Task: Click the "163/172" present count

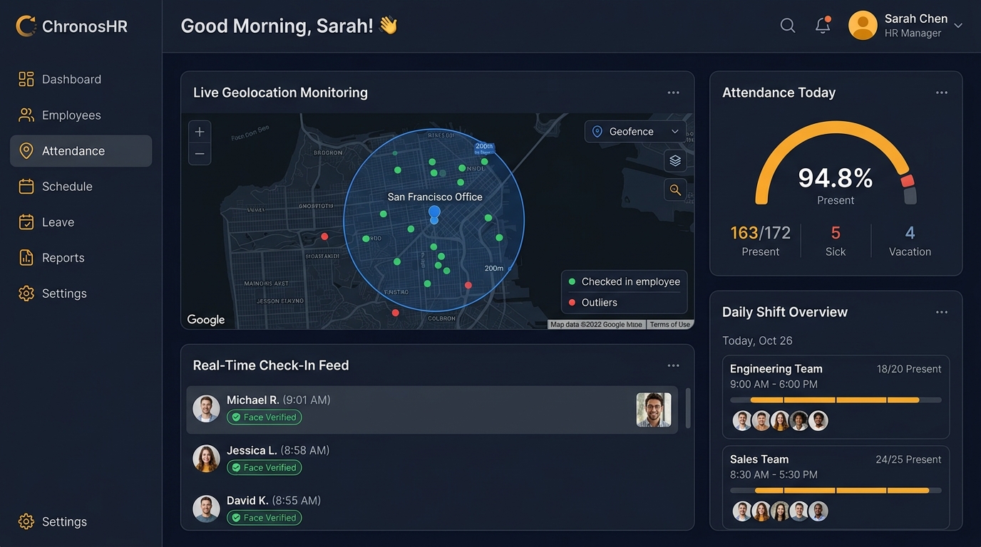Action: click(761, 233)
